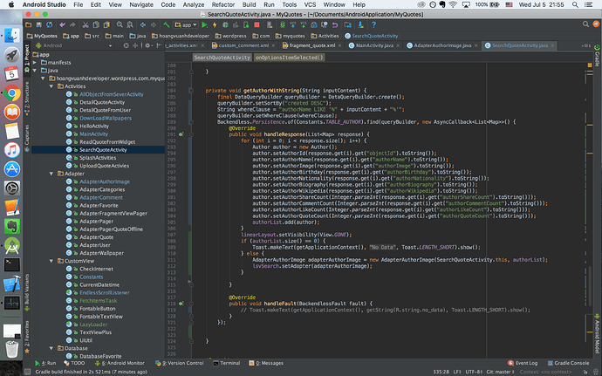Click the Open folder toolbar icon

(29, 24)
